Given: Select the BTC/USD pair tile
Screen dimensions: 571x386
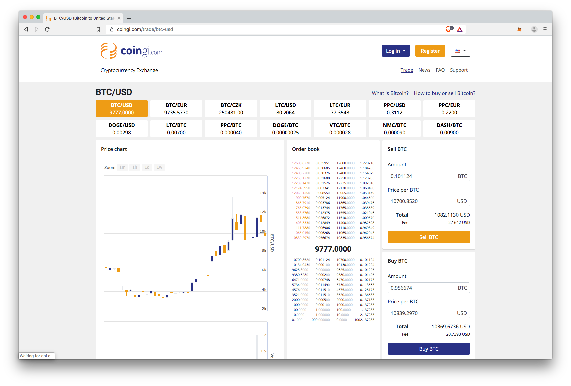Looking at the screenshot, I should [x=122, y=109].
